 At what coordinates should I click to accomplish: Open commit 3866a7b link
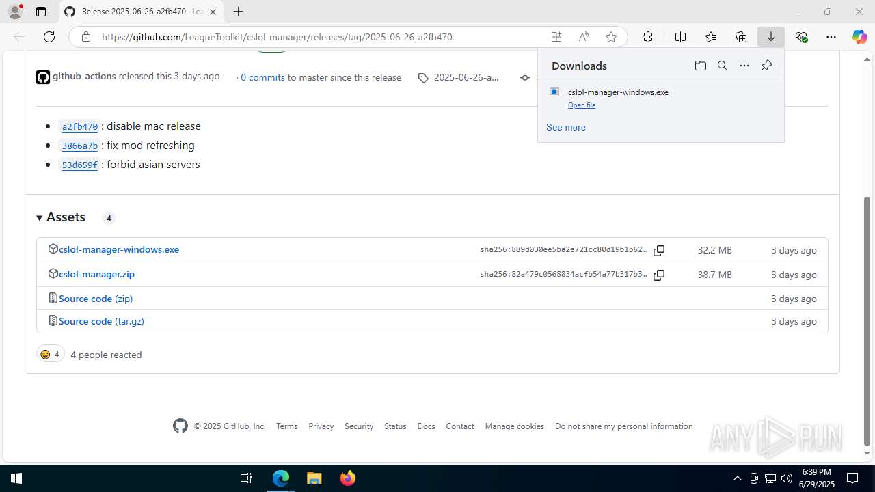(x=80, y=146)
